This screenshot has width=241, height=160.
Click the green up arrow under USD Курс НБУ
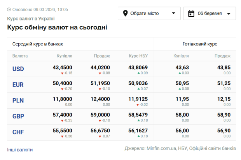(x=138, y=73)
